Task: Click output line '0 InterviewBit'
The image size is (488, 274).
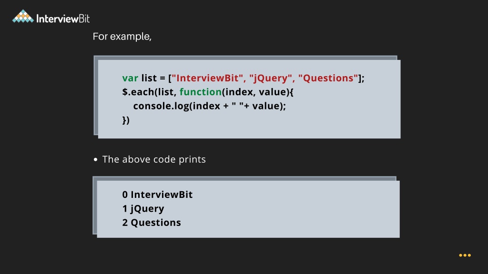Action: pos(157,195)
